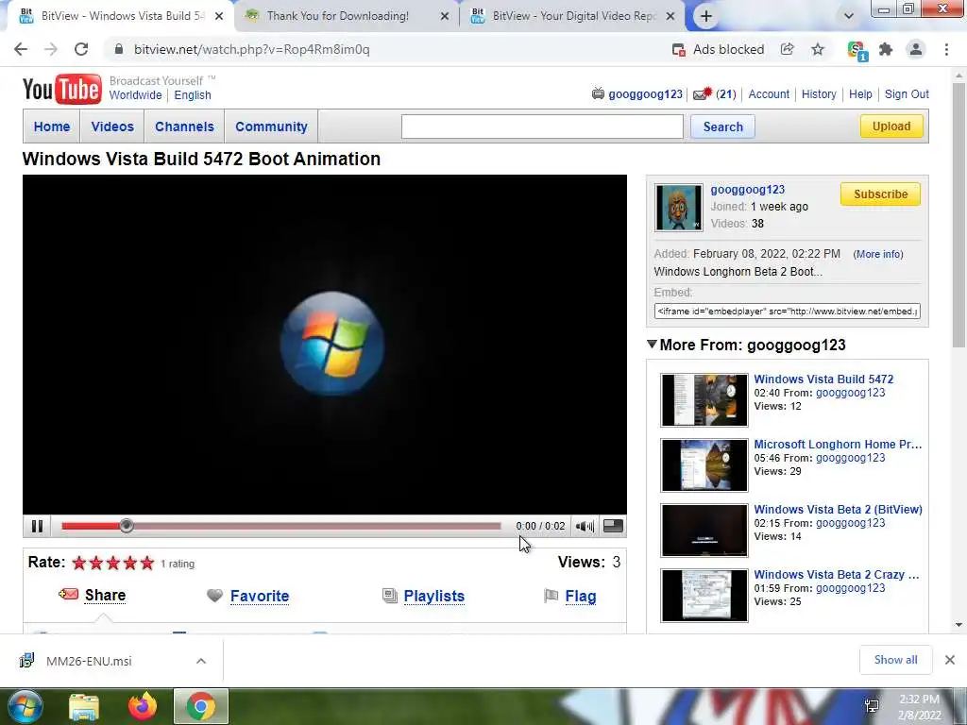The width and height of the screenshot is (967, 725).
Task: Reload the current page
Action: tap(81, 49)
